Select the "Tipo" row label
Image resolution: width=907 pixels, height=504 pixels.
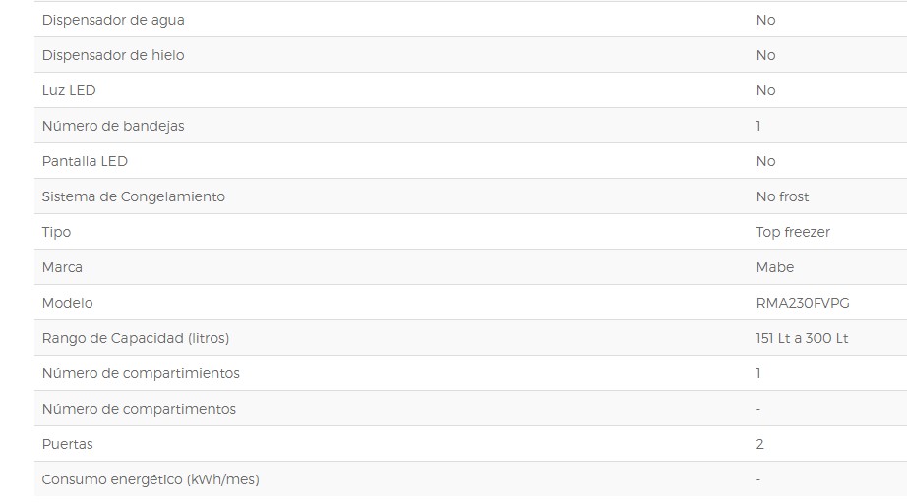click(56, 232)
